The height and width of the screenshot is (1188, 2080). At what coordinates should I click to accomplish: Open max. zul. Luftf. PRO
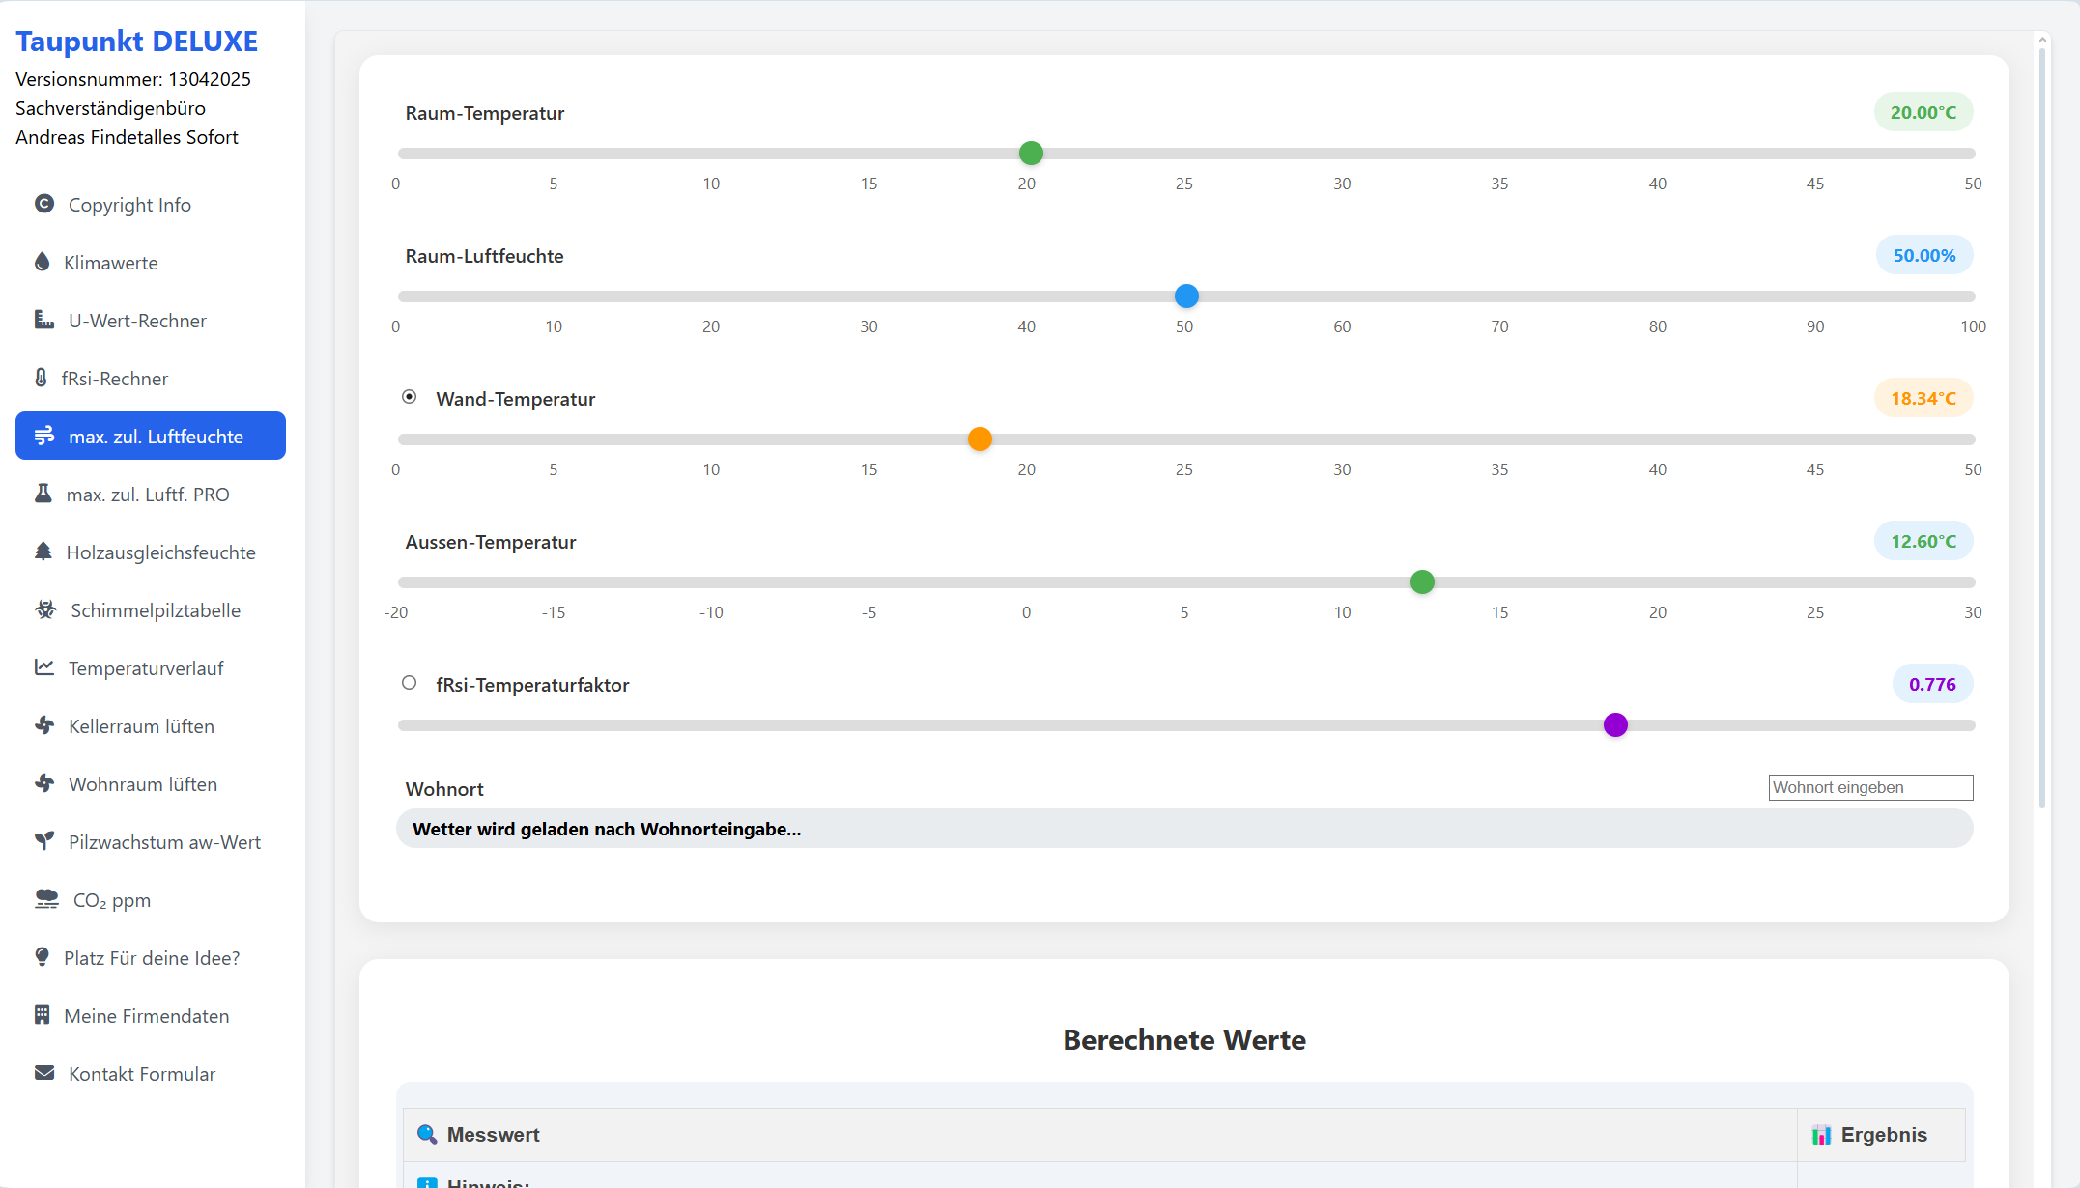(x=151, y=494)
